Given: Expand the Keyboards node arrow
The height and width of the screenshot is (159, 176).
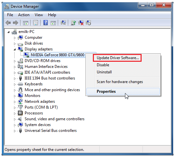Looking at the screenshot, I should pos(15,84).
